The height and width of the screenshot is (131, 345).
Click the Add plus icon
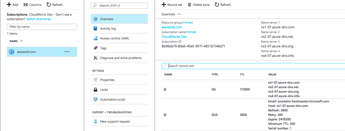pos(9,4)
